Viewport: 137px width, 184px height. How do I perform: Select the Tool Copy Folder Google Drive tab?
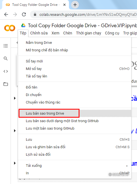tap(35, 5)
